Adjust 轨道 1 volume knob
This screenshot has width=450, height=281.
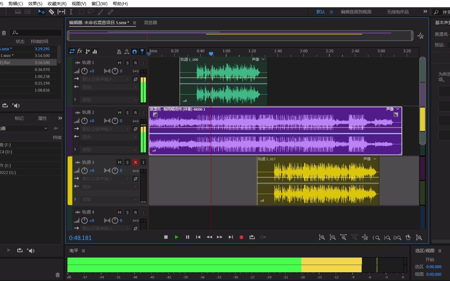pos(84,71)
